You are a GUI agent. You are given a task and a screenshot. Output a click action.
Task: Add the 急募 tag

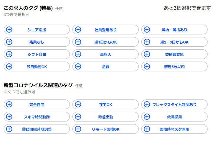pos(105,67)
